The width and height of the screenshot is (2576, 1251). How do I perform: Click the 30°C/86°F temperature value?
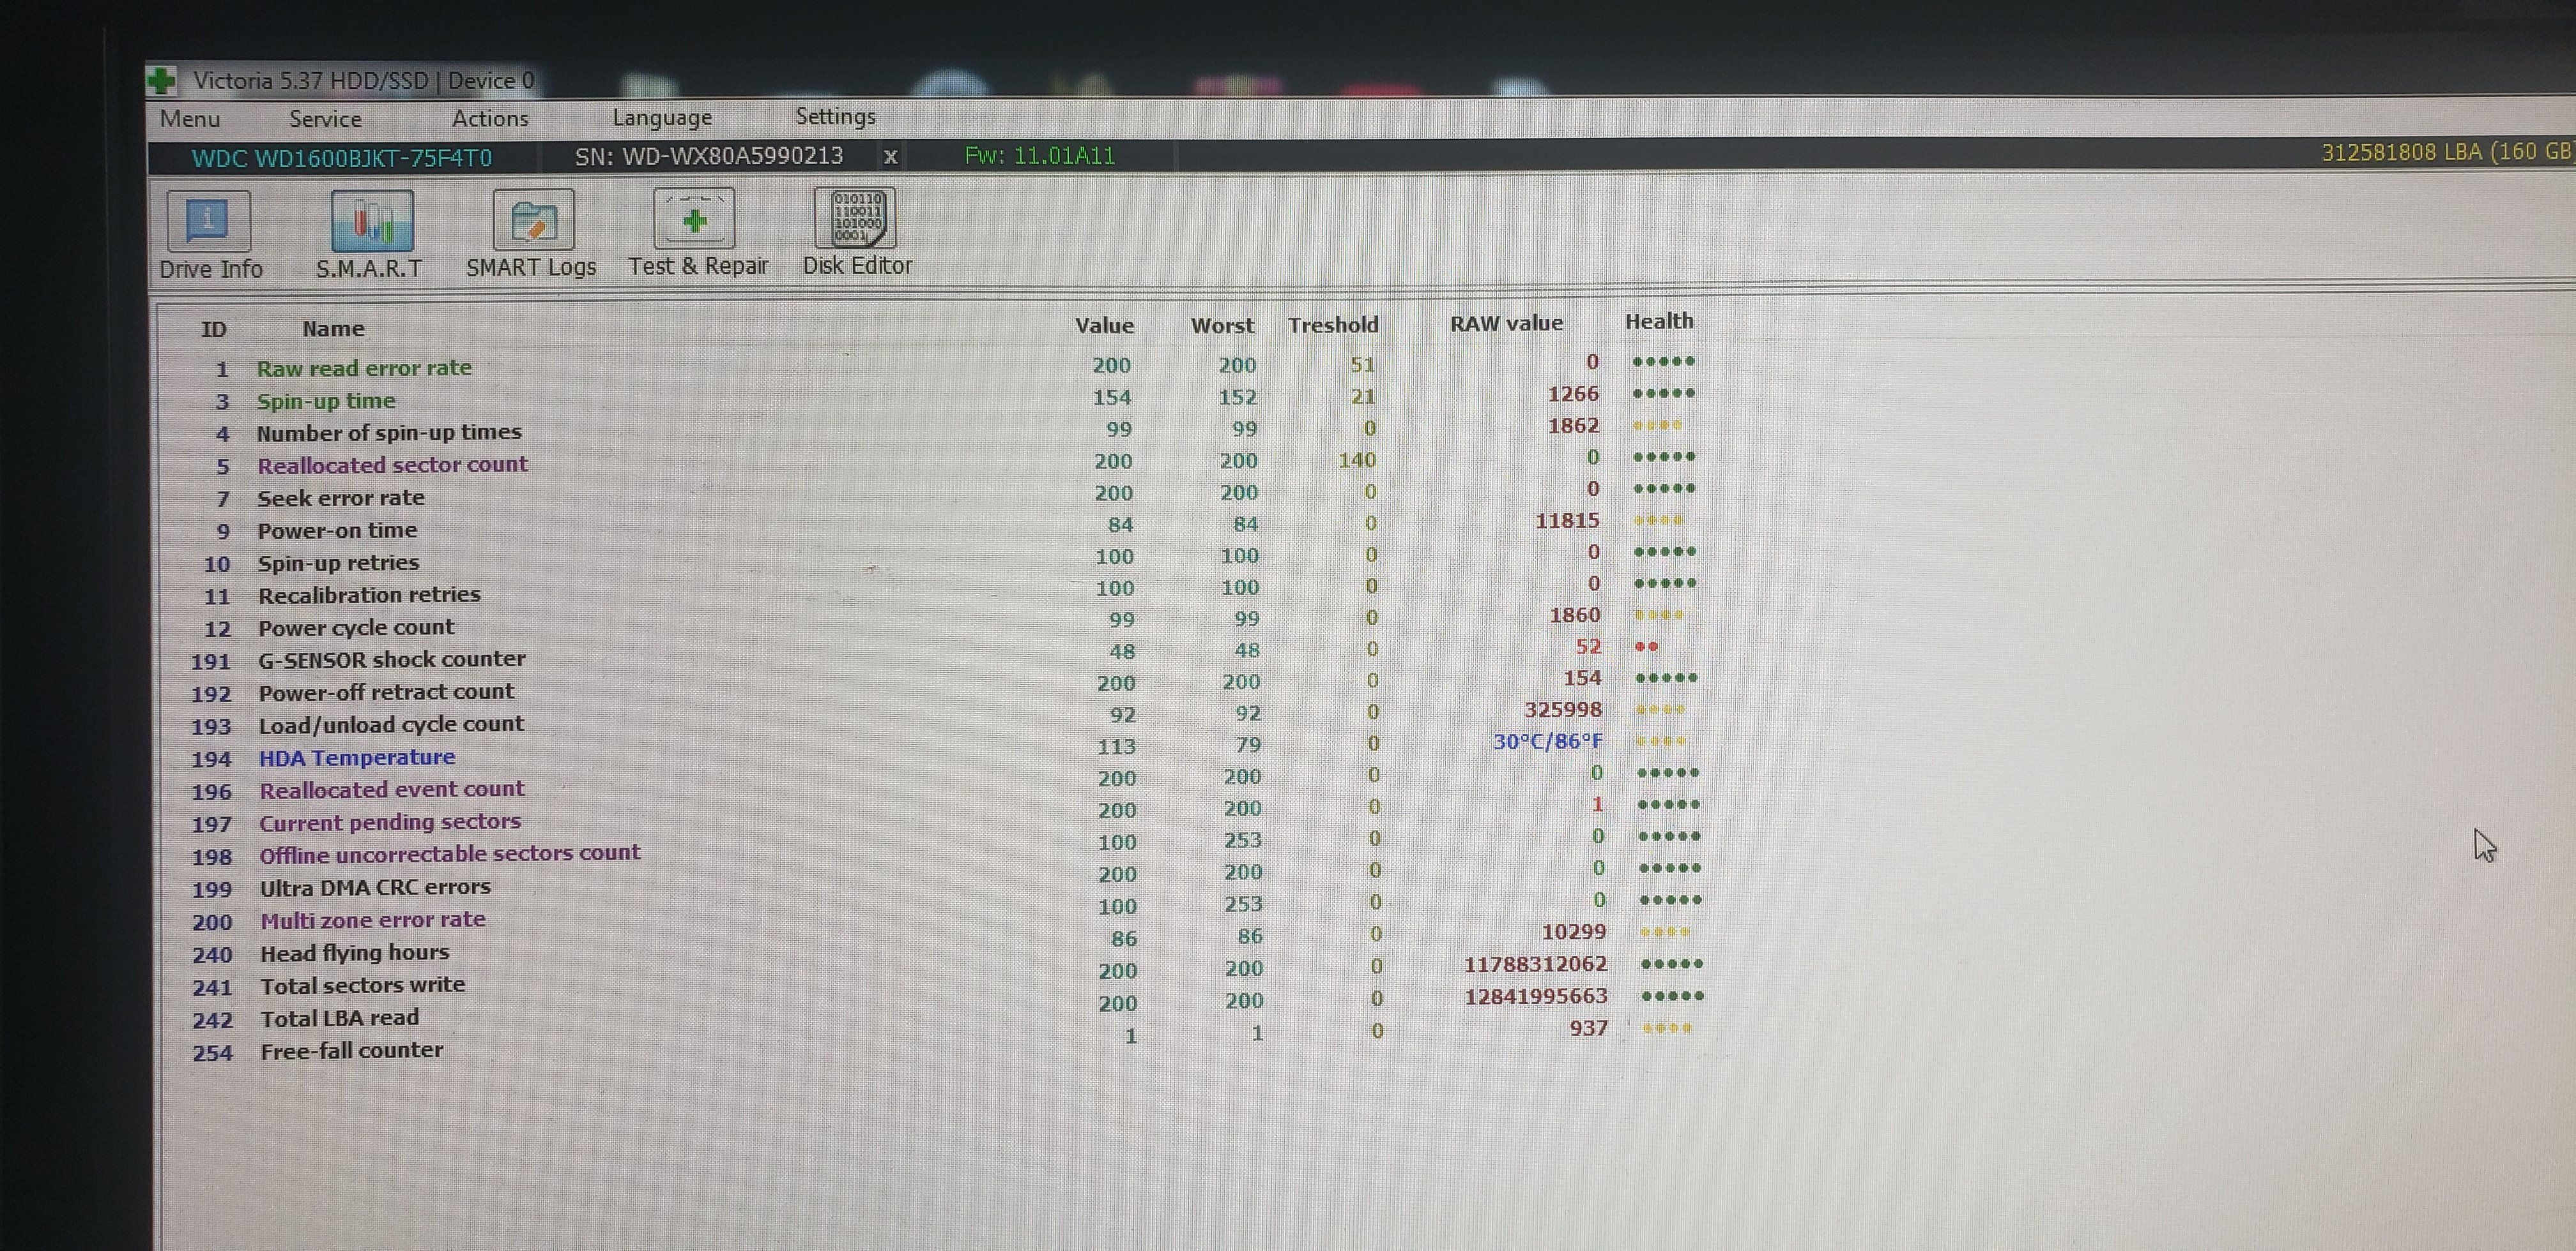(x=1547, y=742)
